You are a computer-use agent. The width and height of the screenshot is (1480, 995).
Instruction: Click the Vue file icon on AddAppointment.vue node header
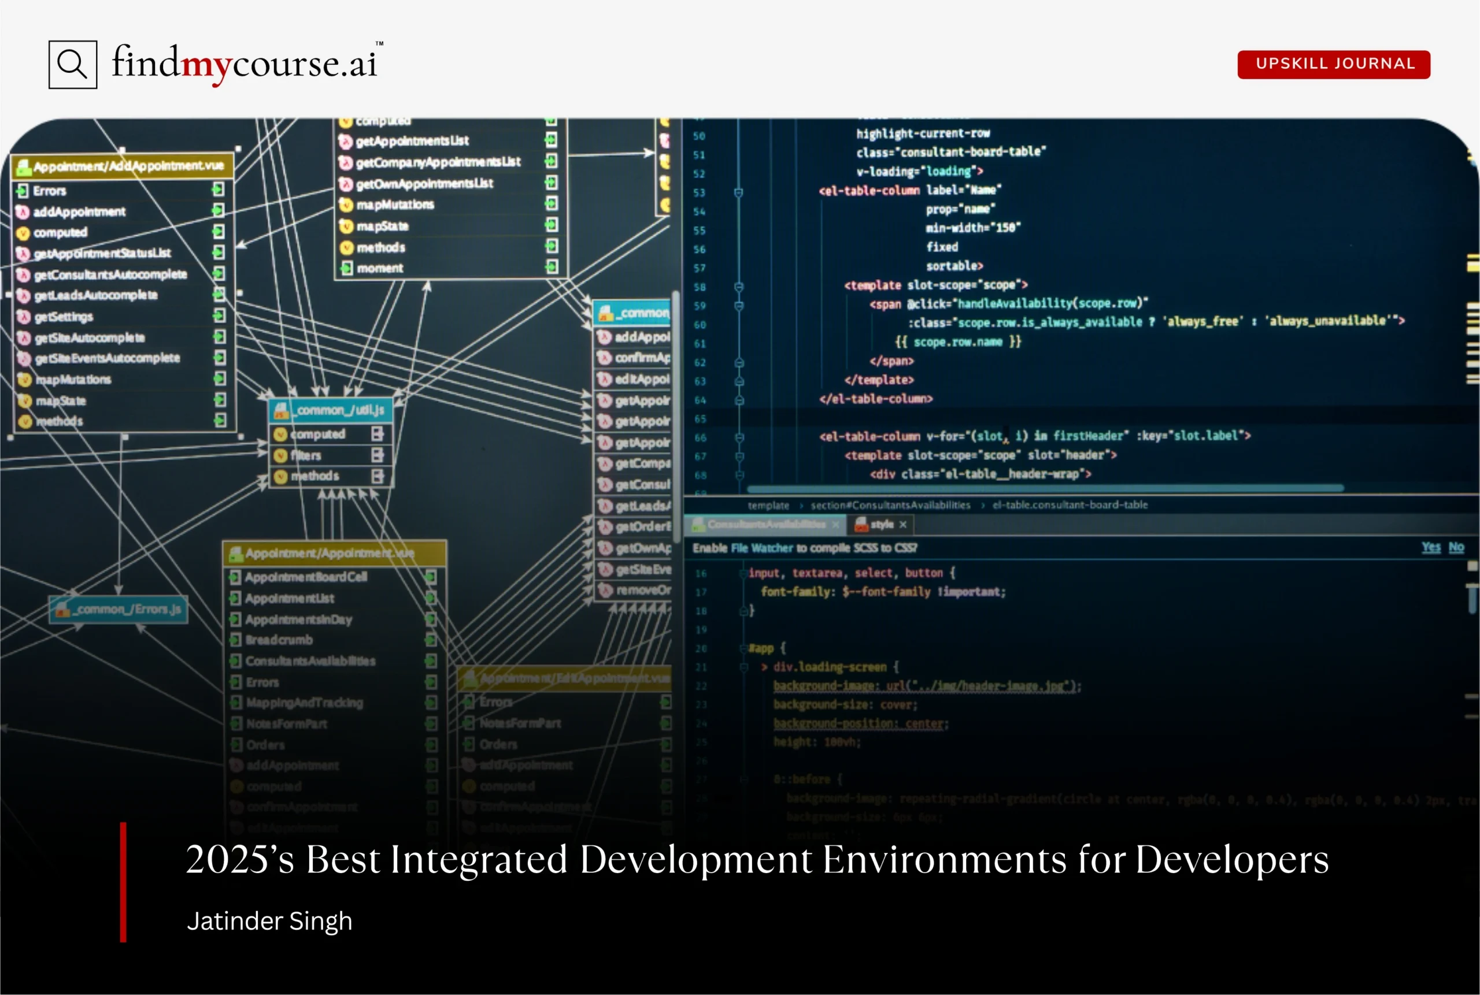coord(24,166)
